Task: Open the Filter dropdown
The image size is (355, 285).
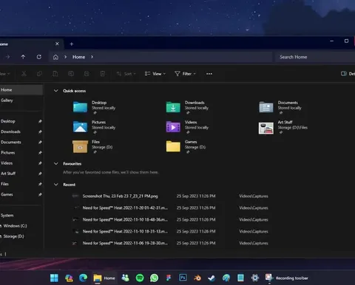Action: coord(185,74)
